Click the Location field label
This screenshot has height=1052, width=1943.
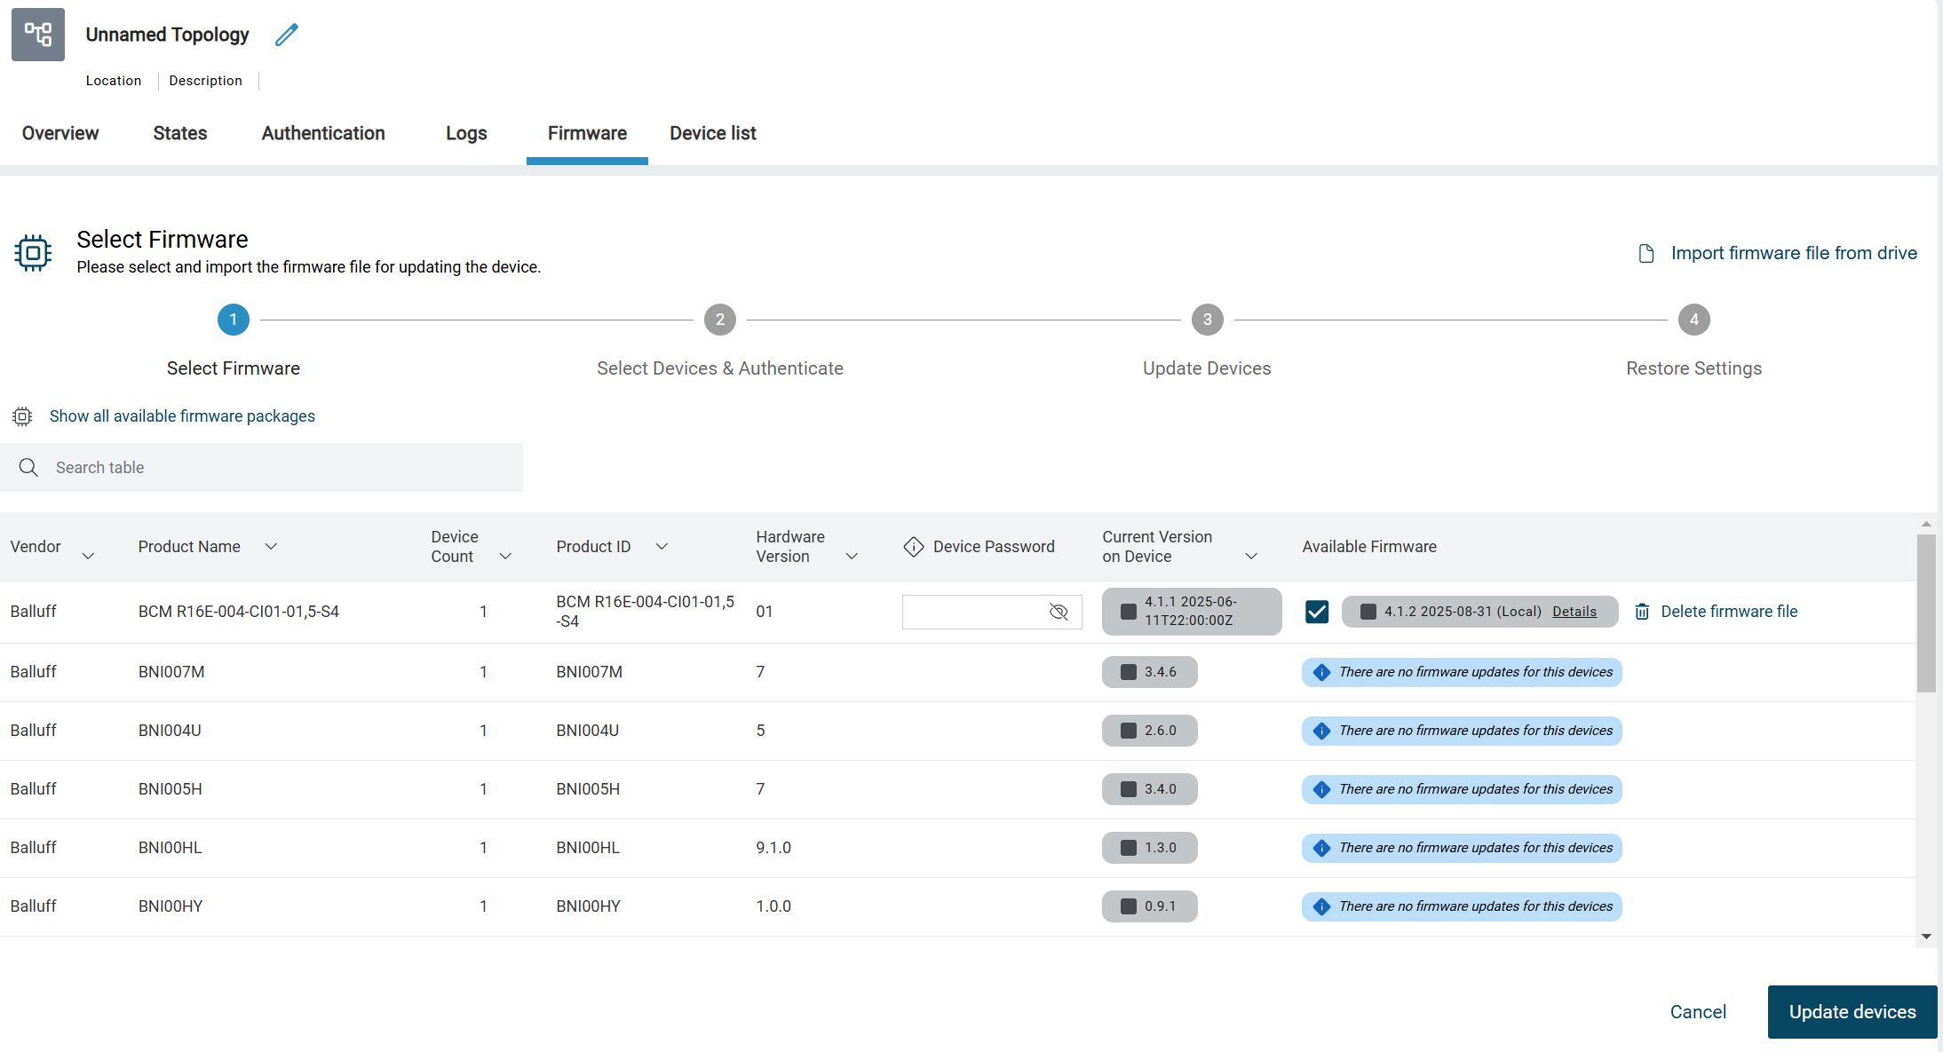coord(114,81)
